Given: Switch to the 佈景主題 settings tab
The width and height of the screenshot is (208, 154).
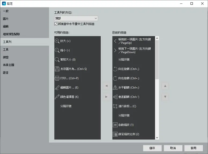Looking at the screenshot, I should point(9,65).
